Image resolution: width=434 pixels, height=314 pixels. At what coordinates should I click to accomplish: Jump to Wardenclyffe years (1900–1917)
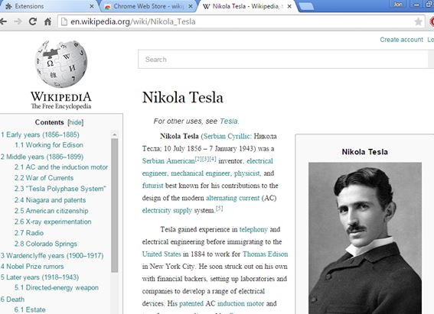(x=52, y=256)
